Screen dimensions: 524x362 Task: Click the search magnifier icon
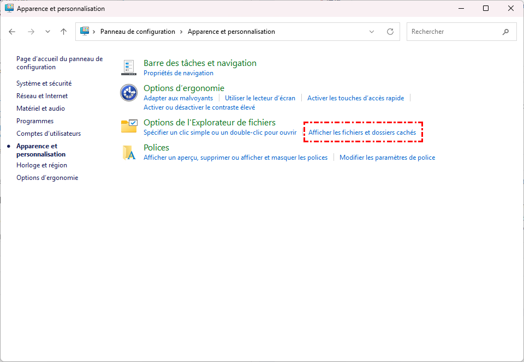[x=505, y=32]
